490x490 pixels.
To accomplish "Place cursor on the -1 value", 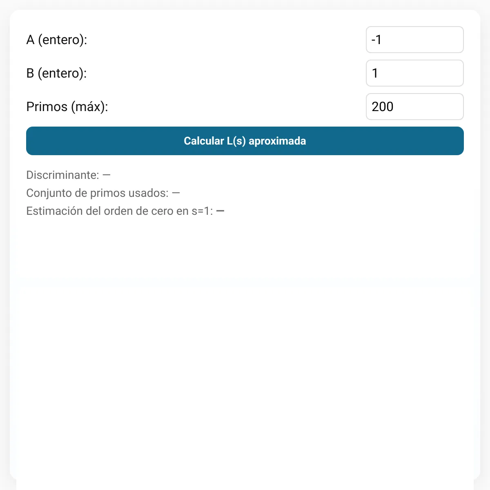I will [376, 40].
